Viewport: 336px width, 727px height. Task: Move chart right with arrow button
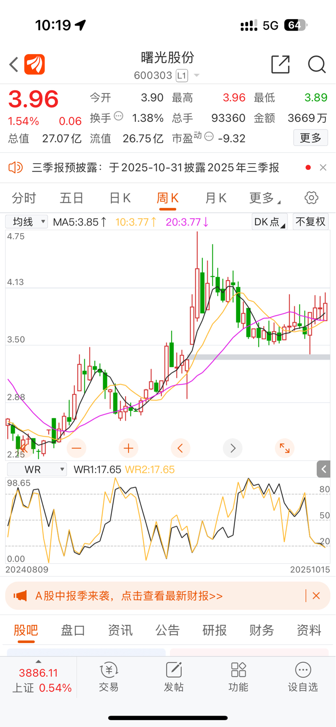[232, 448]
